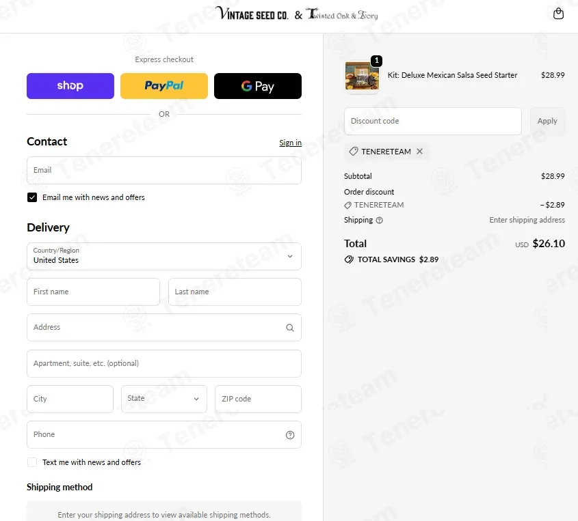Open the Country/Region dropdown

click(x=164, y=256)
